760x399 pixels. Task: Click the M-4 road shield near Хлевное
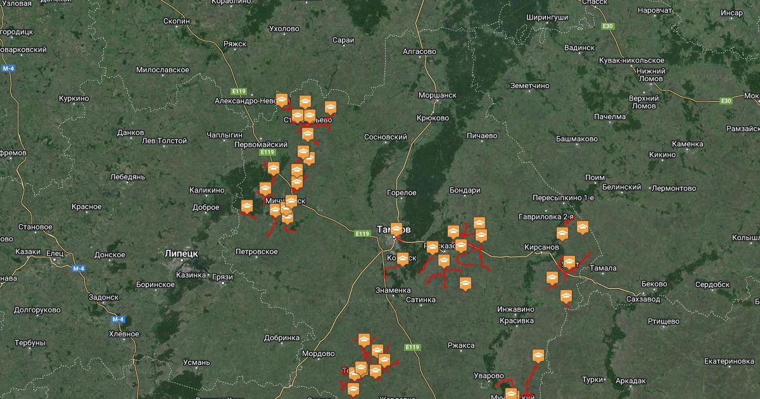(117, 319)
